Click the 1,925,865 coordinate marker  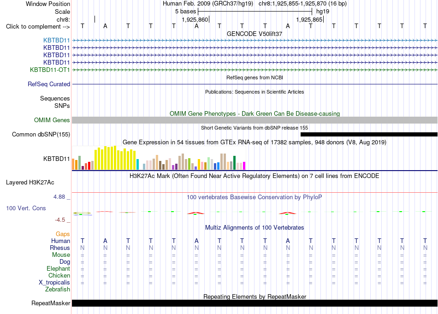click(309, 19)
